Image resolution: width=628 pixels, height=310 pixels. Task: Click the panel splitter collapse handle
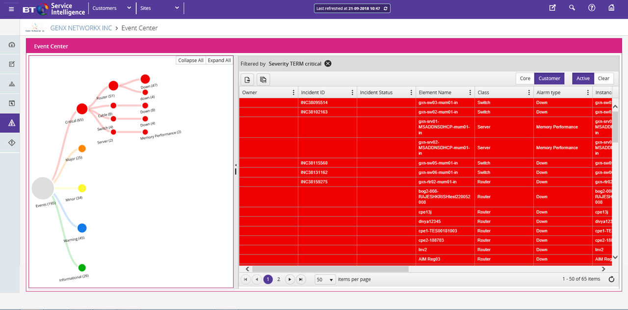(x=235, y=169)
